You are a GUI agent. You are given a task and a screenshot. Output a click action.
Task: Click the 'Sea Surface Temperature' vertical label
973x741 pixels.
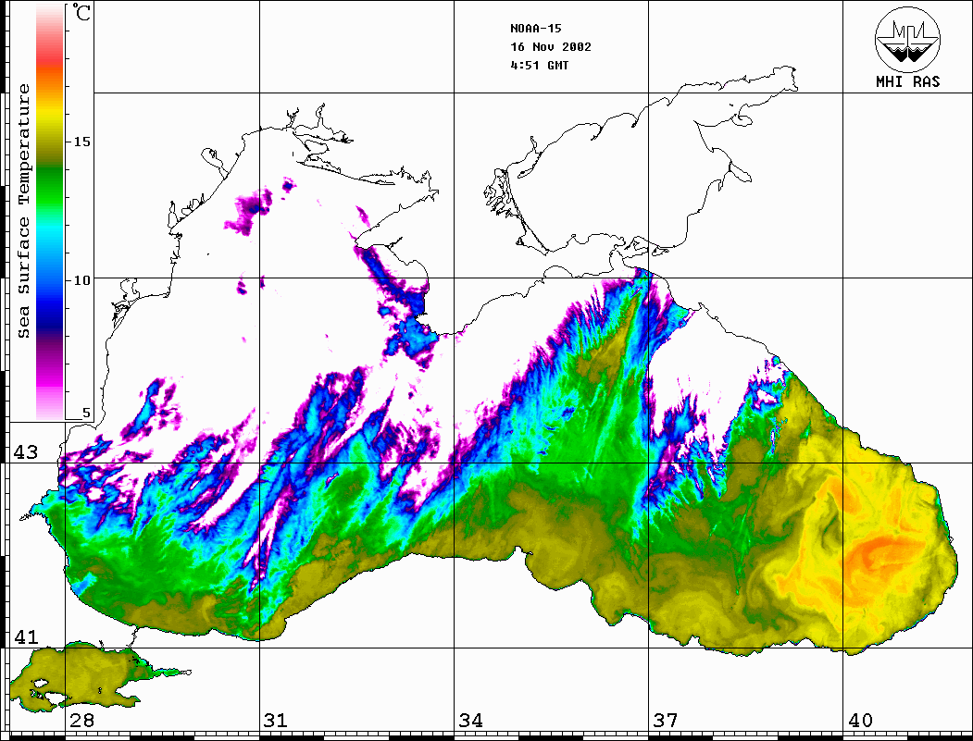(23, 211)
